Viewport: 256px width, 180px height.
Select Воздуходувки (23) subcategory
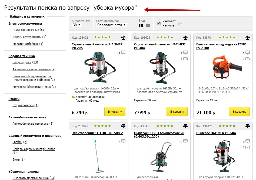coord(25,62)
